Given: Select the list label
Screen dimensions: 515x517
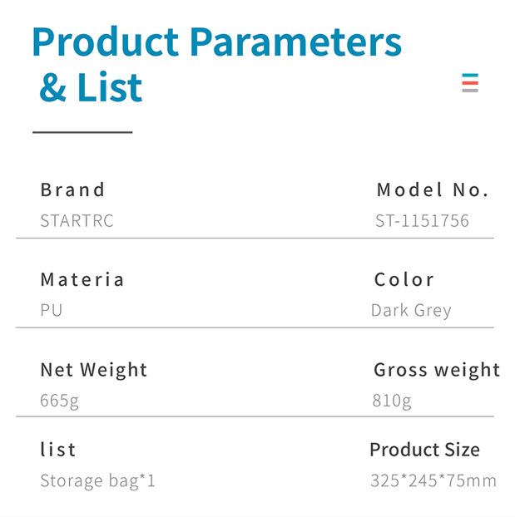Looking at the screenshot, I should click(58, 450).
